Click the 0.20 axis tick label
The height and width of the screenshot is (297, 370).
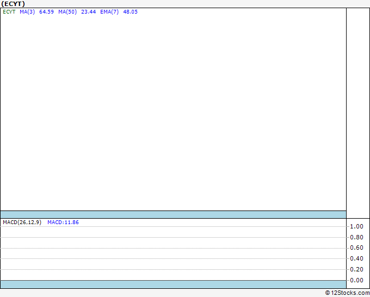click(x=356, y=269)
